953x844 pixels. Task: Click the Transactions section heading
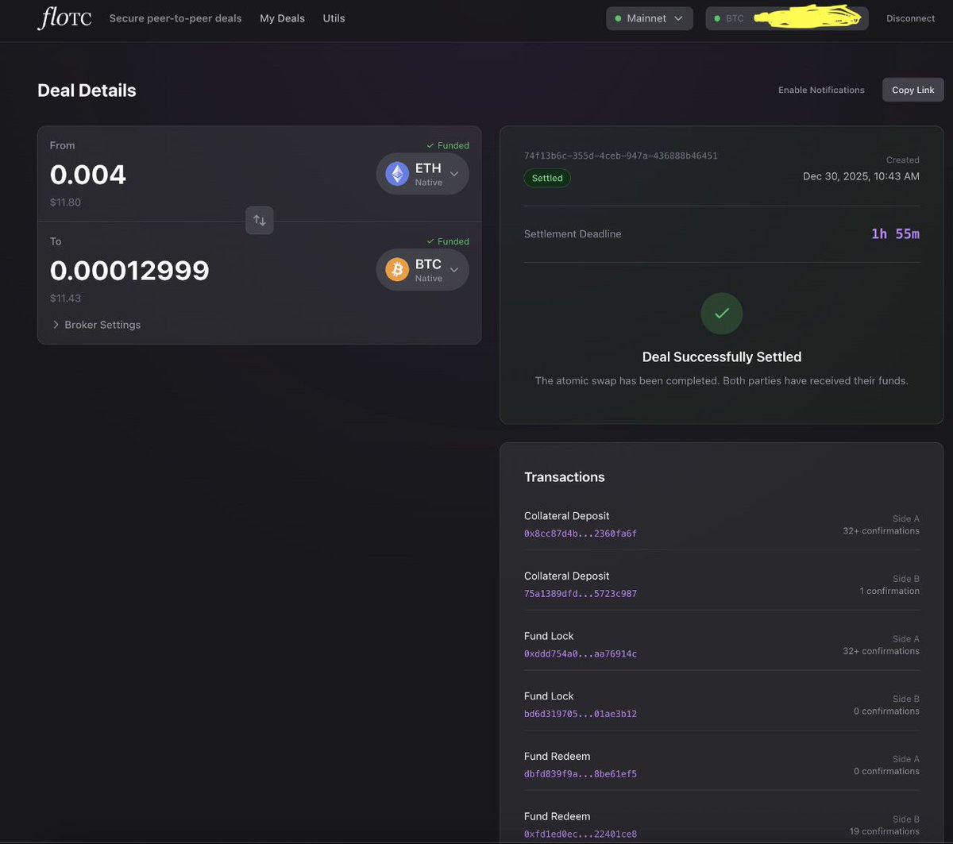pos(565,477)
